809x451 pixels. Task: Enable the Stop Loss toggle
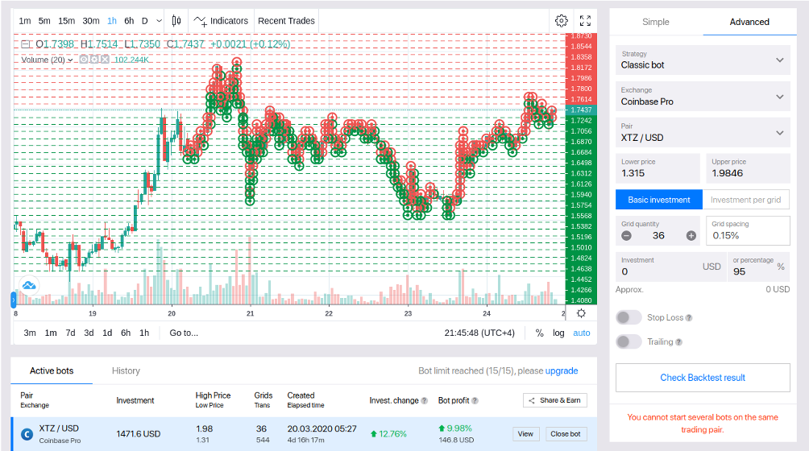629,317
